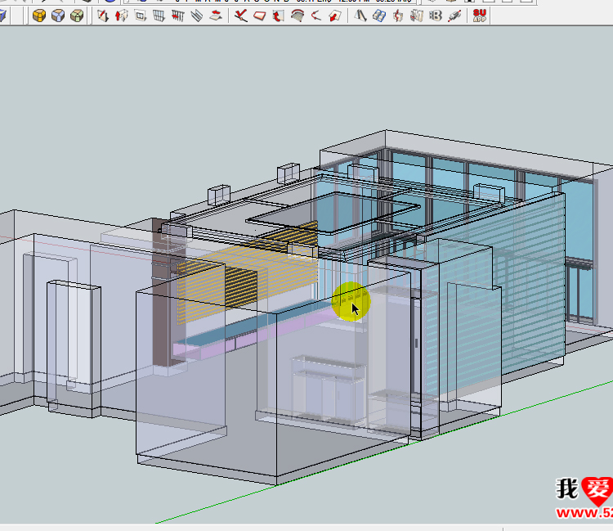Click the gray multi-panel blocks tool icon
Screen dimensions: 613x531
click(417, 16)
